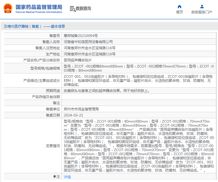218x182 pixels.
Task: Select date 2024-03-21
Action: click(74, 115)
